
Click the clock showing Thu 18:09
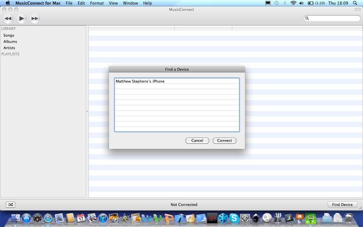[338, 3]
